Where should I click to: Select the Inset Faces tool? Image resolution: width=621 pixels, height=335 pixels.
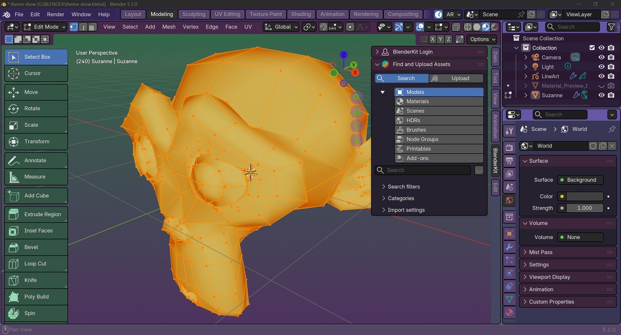click(36, 231)
